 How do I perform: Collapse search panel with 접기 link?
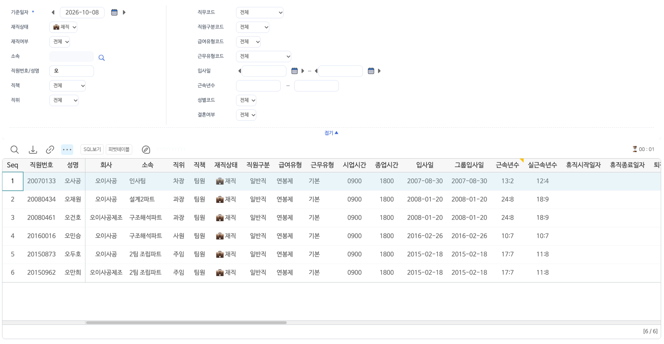(331, 133)
